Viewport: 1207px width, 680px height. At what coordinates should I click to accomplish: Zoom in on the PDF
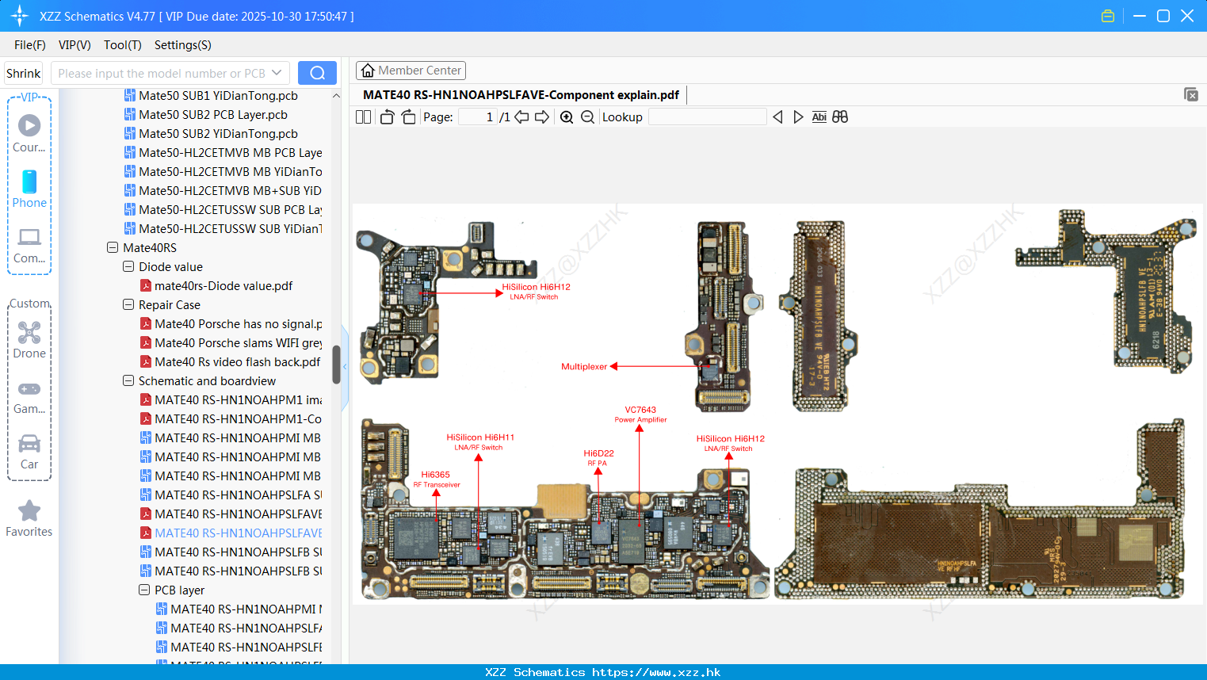567,117
